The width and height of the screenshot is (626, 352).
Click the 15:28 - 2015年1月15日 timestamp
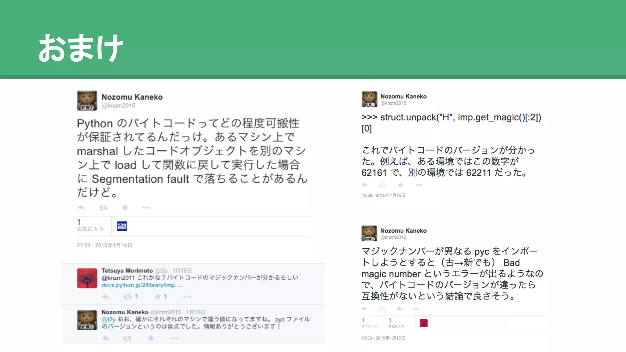click(383, 195)
